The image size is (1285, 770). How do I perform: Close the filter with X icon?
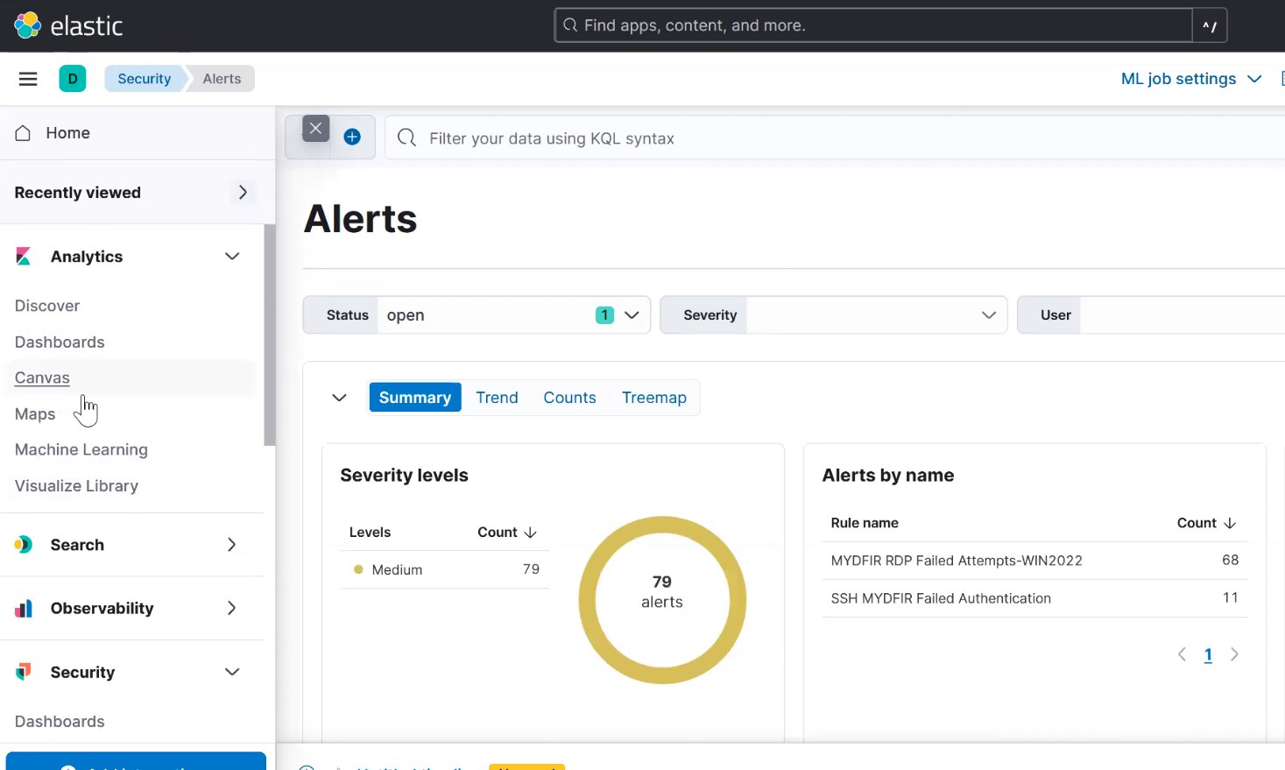315,129
